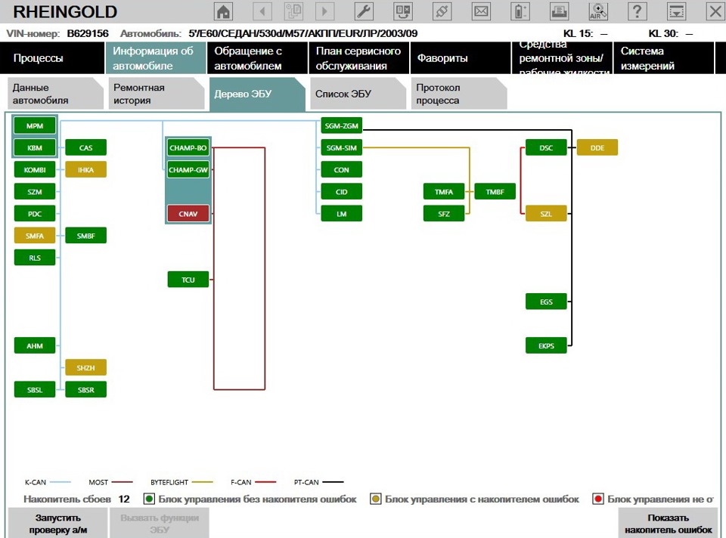Open План сервисного обслуживания menu
Image resolution: width=726 pixels, height=538 pixels.
(x=358, y=58)
